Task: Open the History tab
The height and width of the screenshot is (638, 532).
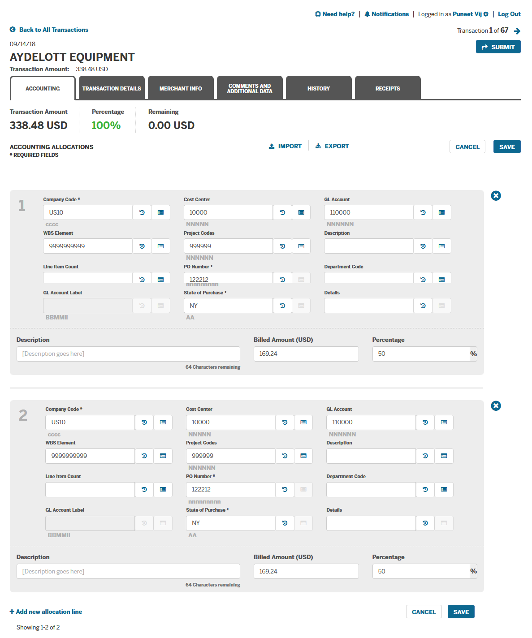Action: click(x=319, y=88)
